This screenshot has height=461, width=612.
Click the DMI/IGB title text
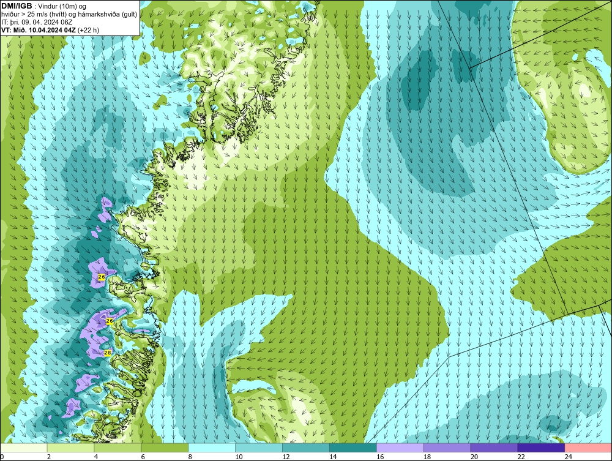pyautogui.click(x=17, y=6)
